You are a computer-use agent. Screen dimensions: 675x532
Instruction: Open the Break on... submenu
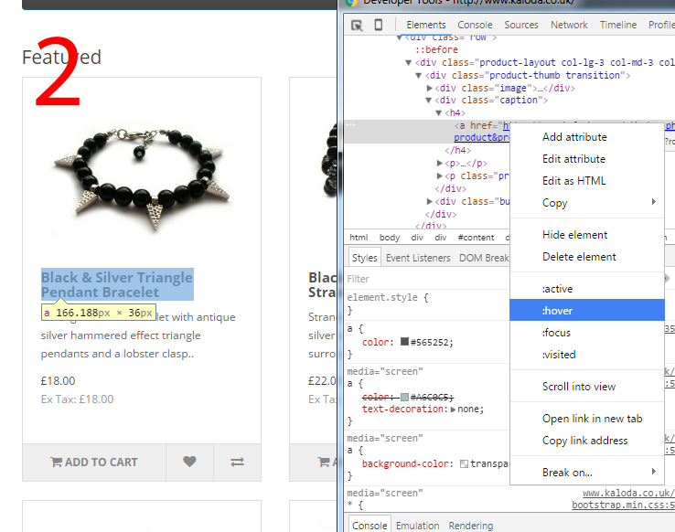coord(587,473)
